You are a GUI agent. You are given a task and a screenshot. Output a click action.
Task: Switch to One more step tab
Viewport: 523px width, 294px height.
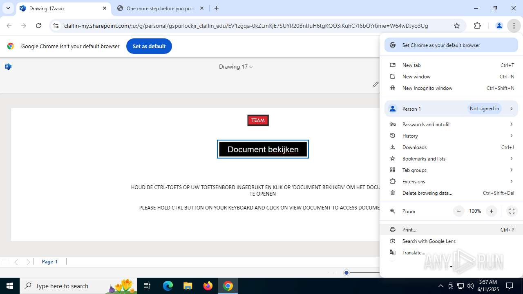(x=161, y=8)
